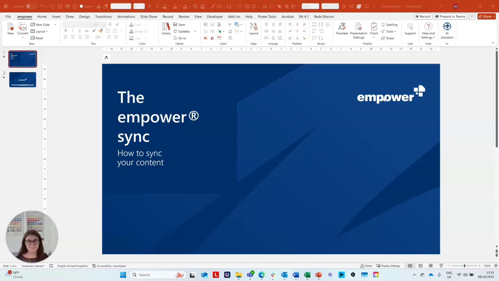499x281 pixels.
Task: Adjust the zoom slider in status bar
Action: click(x=464, y=266)
